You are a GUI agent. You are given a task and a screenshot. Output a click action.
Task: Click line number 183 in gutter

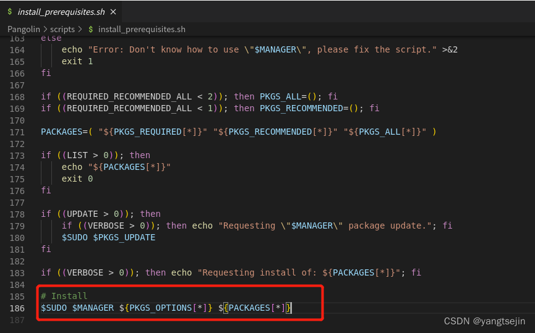click(17, 273)
